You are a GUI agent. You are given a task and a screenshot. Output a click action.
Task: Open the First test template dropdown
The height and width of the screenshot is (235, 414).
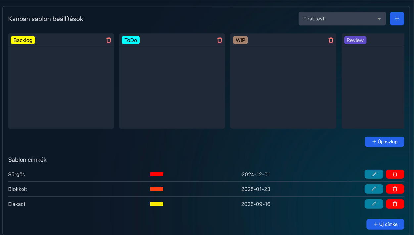342,19
